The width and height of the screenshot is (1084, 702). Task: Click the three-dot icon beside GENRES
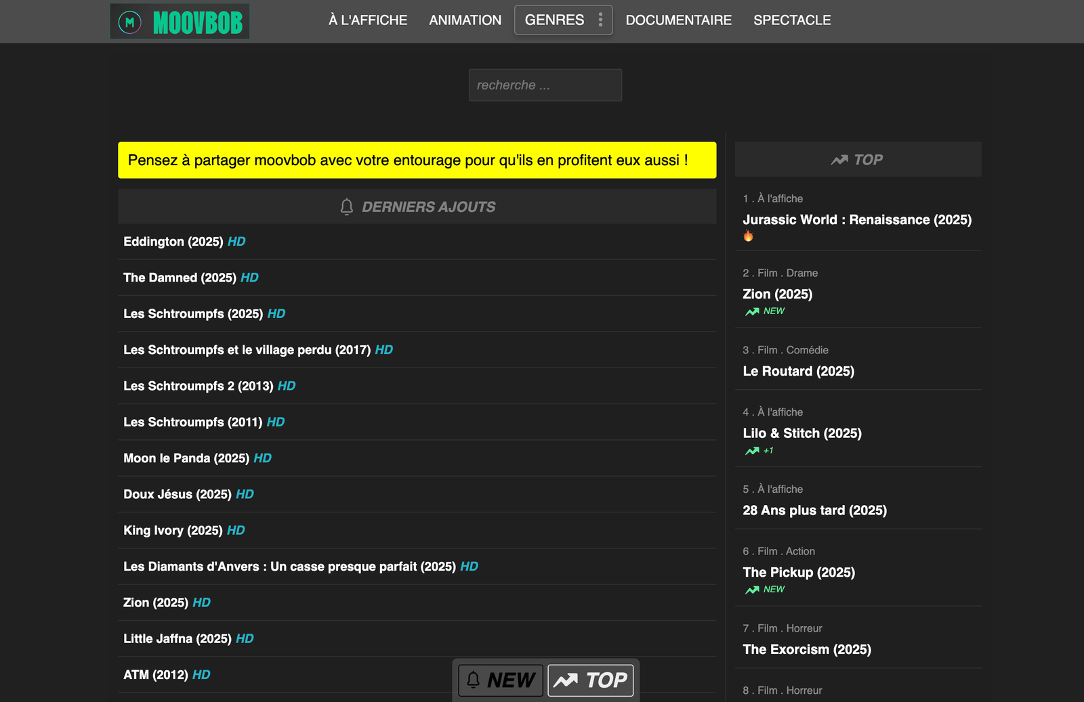[x=600, y=20]
